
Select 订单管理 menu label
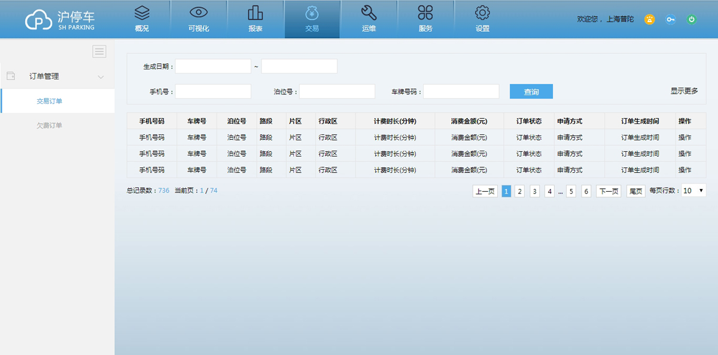[x=44, y=76]
